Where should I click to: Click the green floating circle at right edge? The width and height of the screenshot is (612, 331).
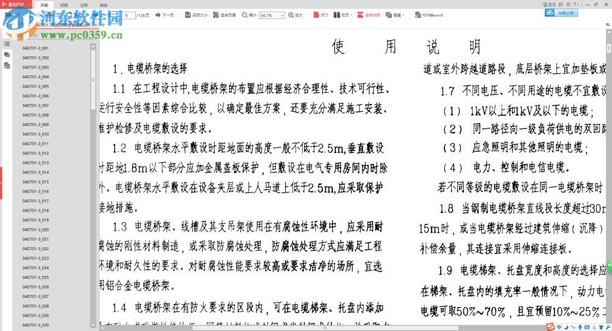pyautogui.click(x=610, y=266)
